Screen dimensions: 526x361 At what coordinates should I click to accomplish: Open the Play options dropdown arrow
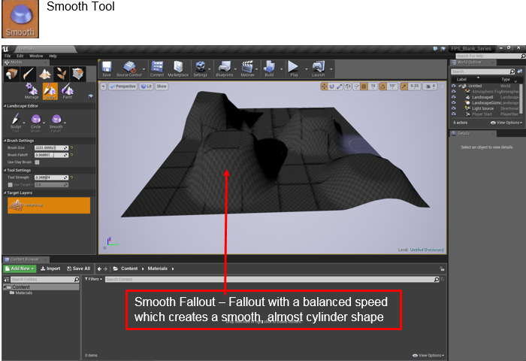coord(307,69)
